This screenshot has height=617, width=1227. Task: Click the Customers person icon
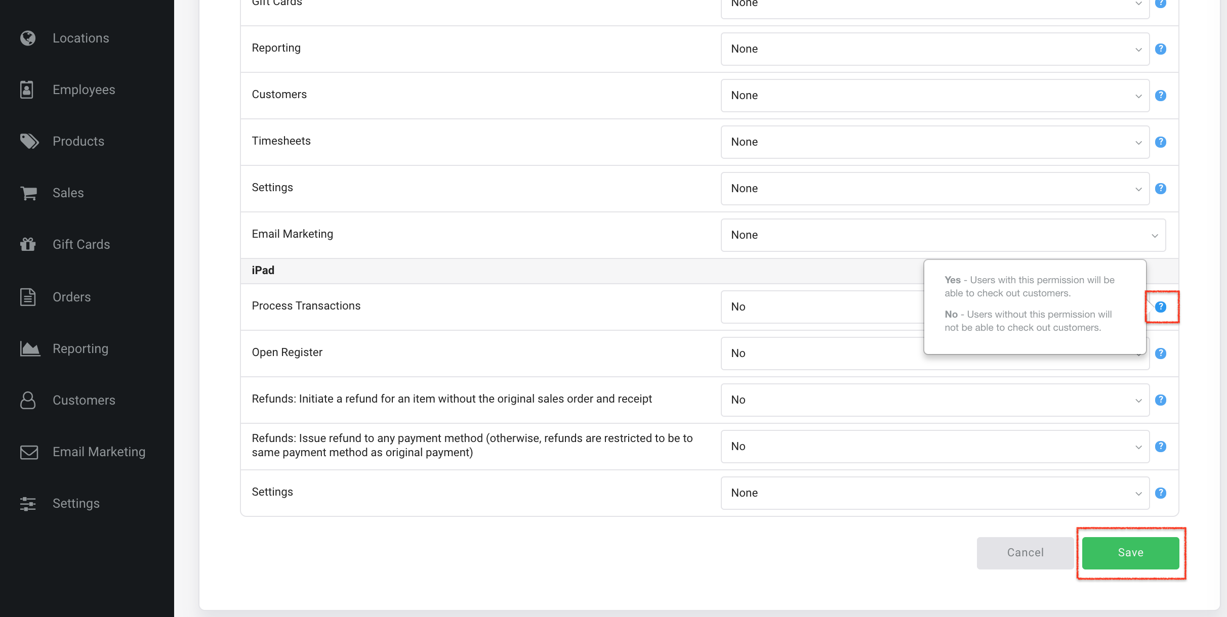28,400
